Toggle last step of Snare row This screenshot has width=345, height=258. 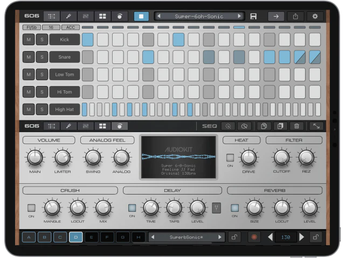(315, 57)
